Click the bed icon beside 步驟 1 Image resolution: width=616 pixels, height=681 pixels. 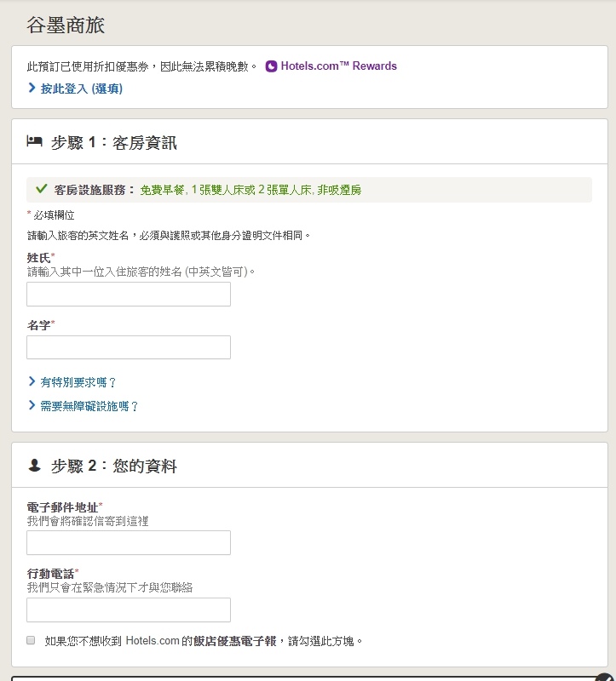pos(34,141)
